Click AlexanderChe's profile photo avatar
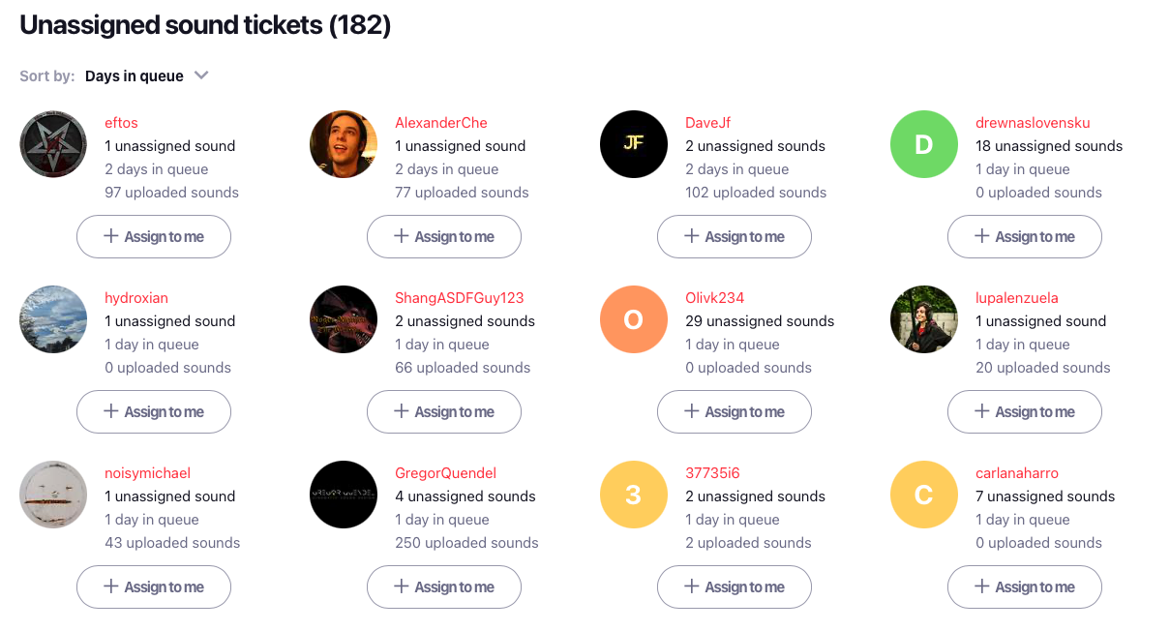Screen dimensions: 1170x631 344,144
